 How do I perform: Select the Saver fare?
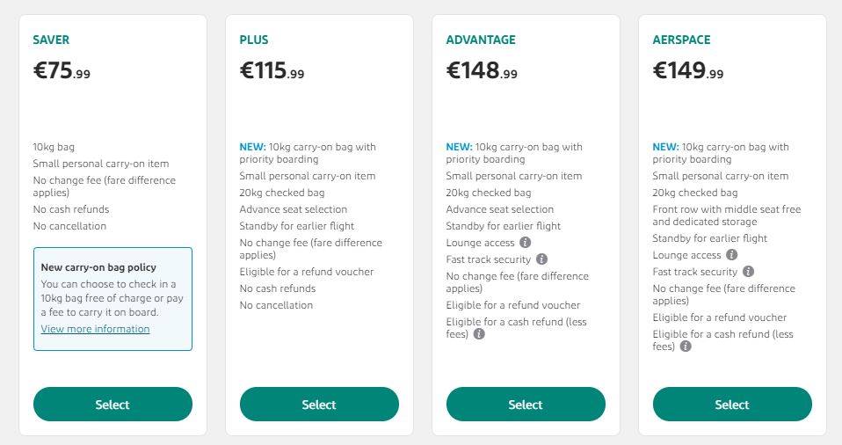click(x=113, y=405)
